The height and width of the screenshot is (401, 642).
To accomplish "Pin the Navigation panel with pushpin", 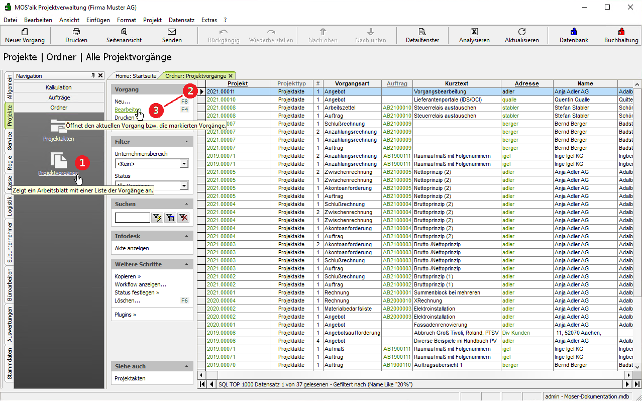I will [x=93, y=75].
